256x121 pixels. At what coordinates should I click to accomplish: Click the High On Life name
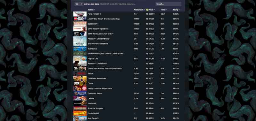pos(93,59)
